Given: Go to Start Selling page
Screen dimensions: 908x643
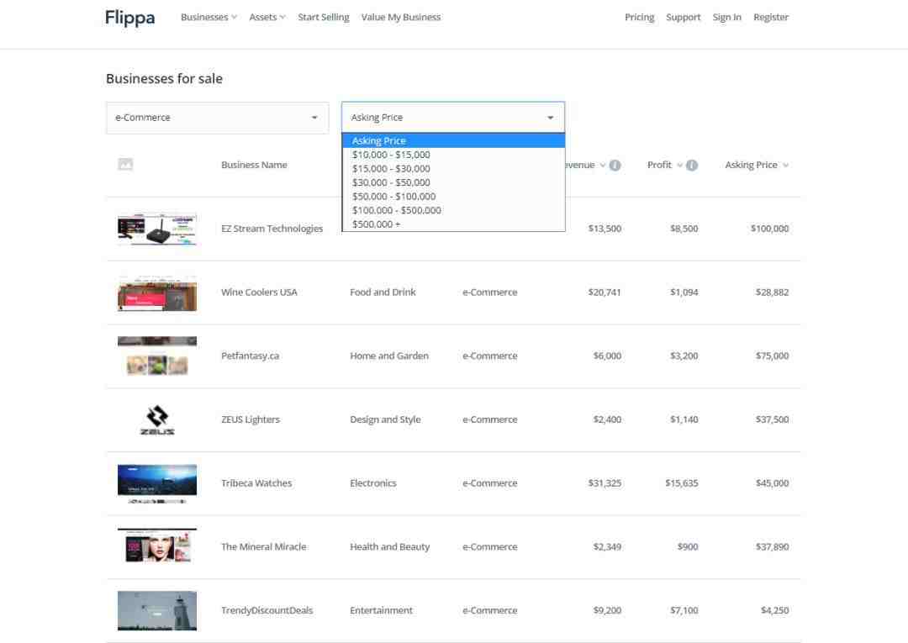Looking at the screenshot, I should coord(324,18).
